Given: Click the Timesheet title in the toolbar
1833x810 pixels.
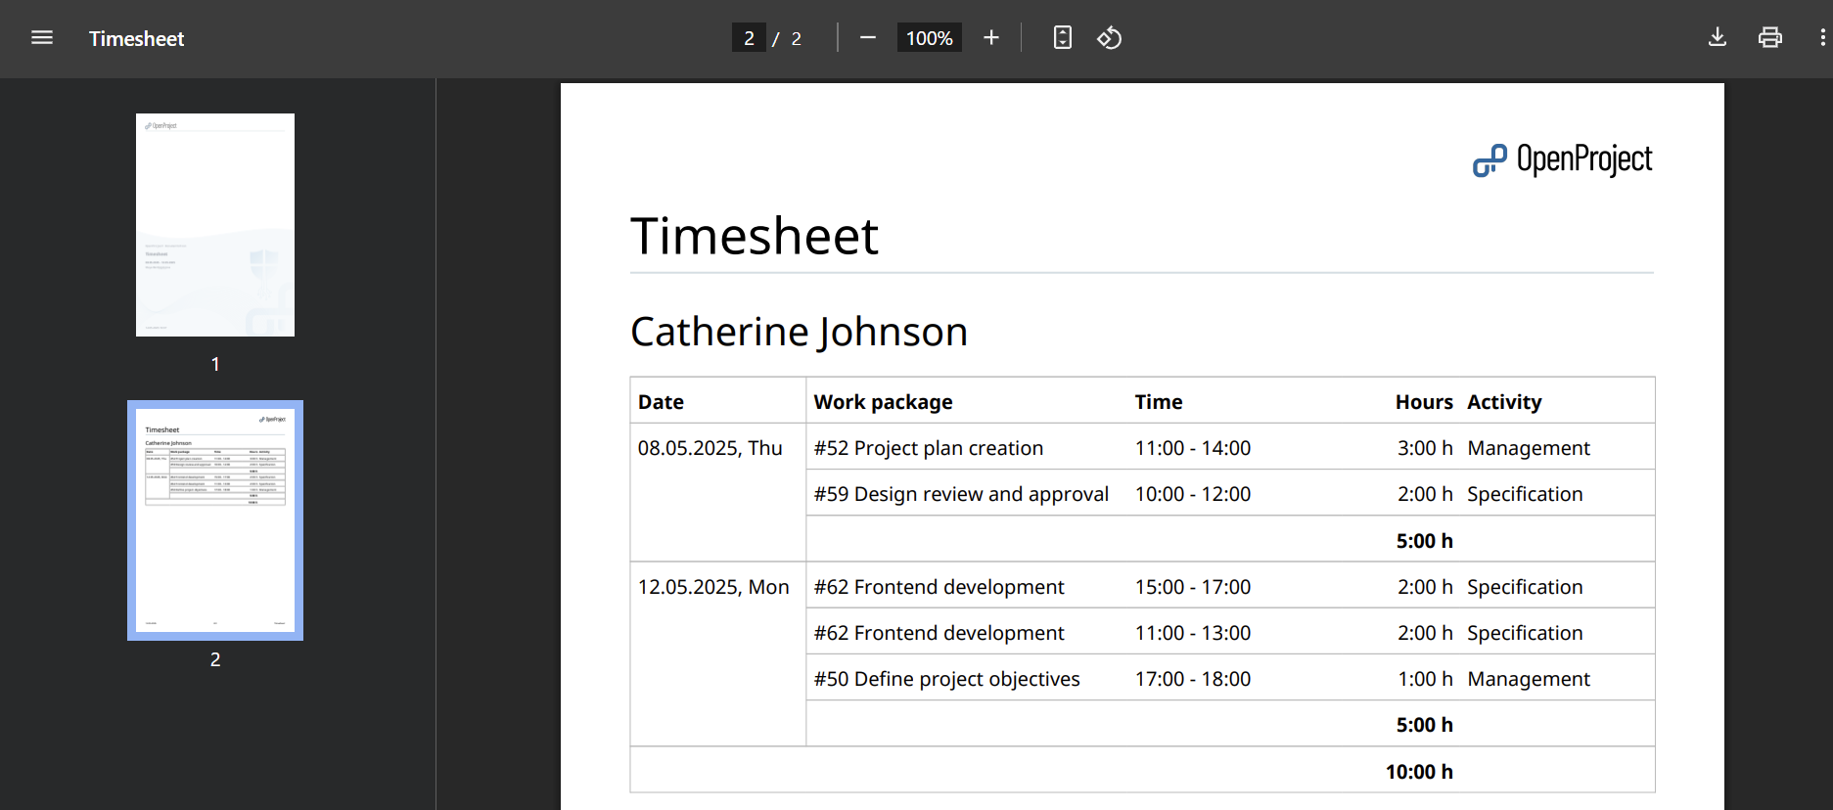Looking at the screenshot, I should [x=136, y=39].
